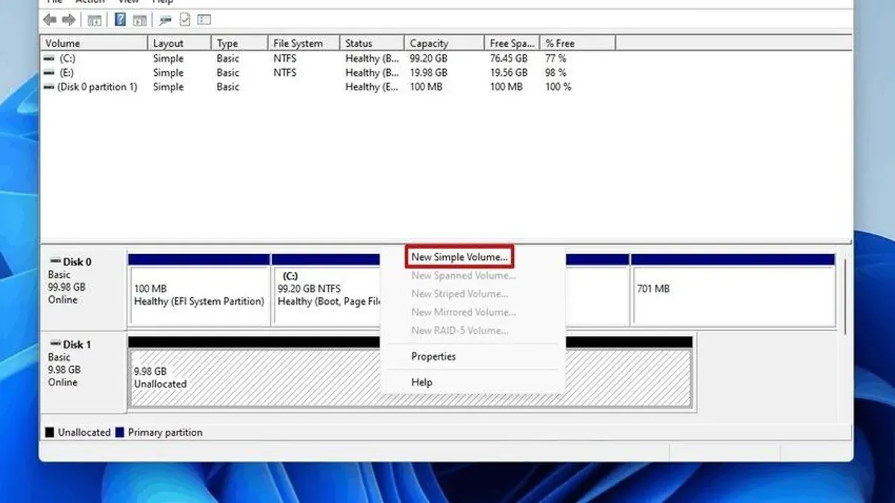The height and width of the screenshot is (503, 895).
Task: Toggle the Show/Hide Action Pane toolbar icon
Action: [x=139, y=20]
